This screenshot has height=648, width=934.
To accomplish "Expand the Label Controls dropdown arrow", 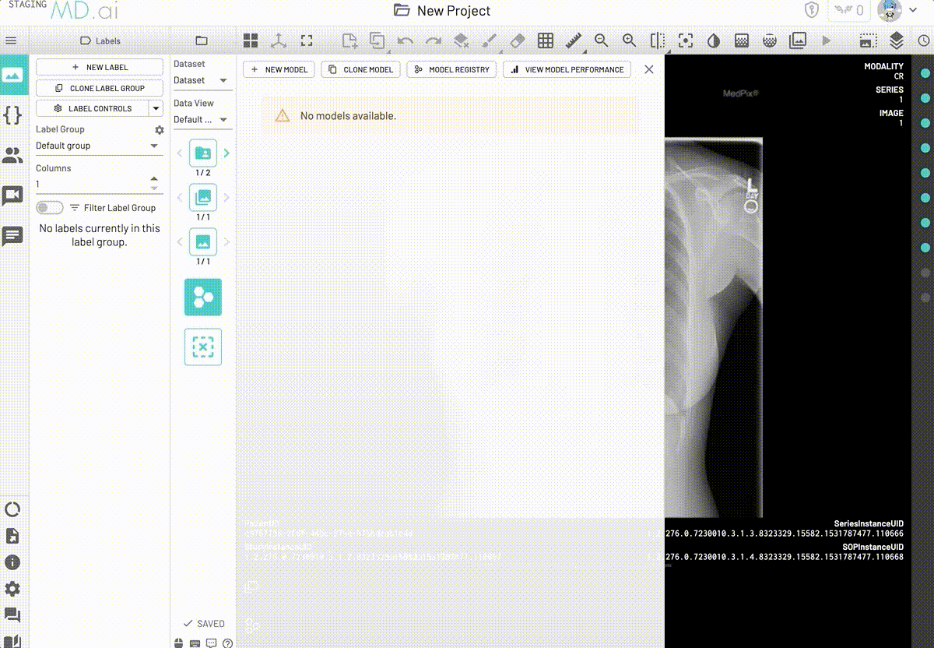I will [156, 109].
